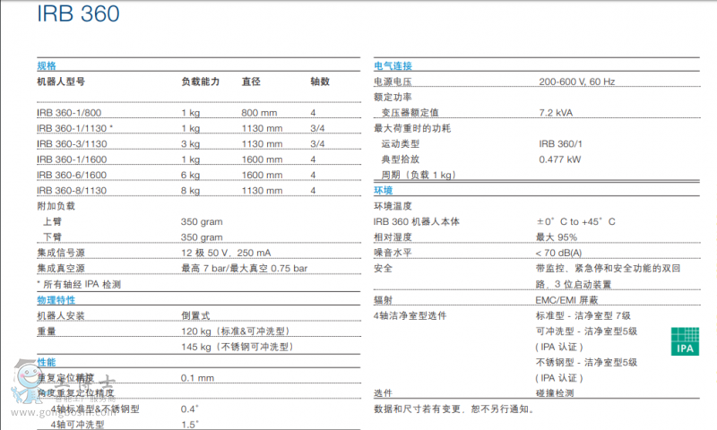Click the 0.477 kW power value

click(559, 159)
